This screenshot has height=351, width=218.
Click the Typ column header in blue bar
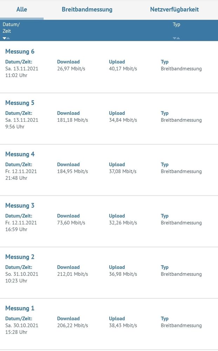pyautogui.click(x=176, y=25)
